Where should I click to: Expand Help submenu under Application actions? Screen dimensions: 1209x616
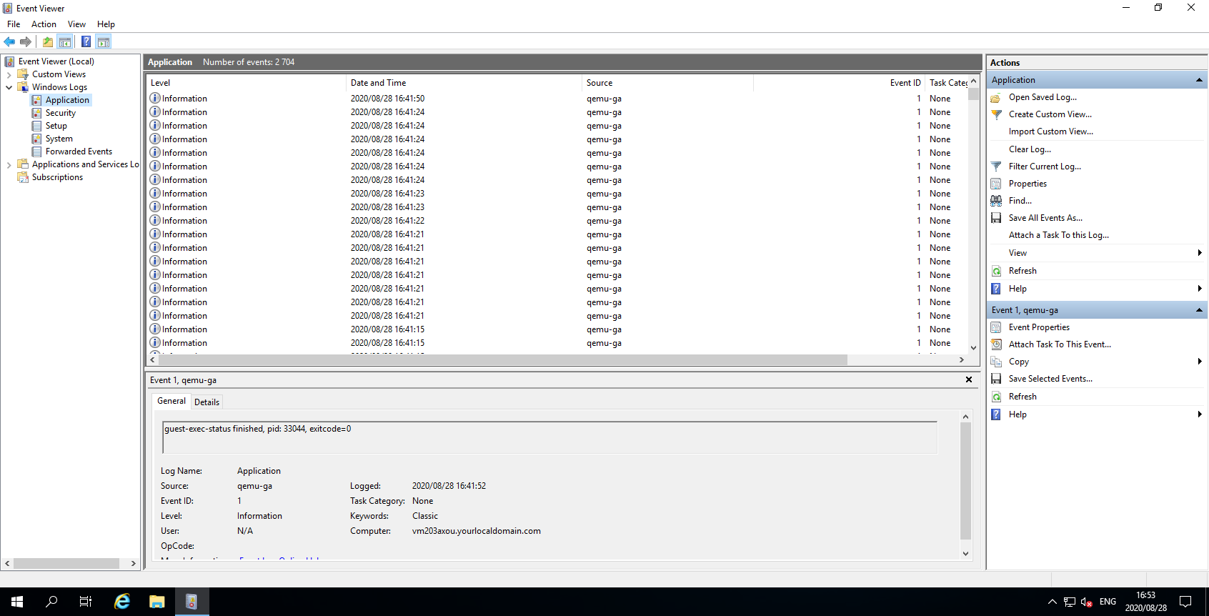(1097, 289)
